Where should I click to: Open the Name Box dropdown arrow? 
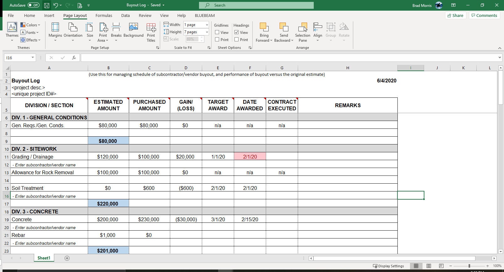[x=33, y=58]
